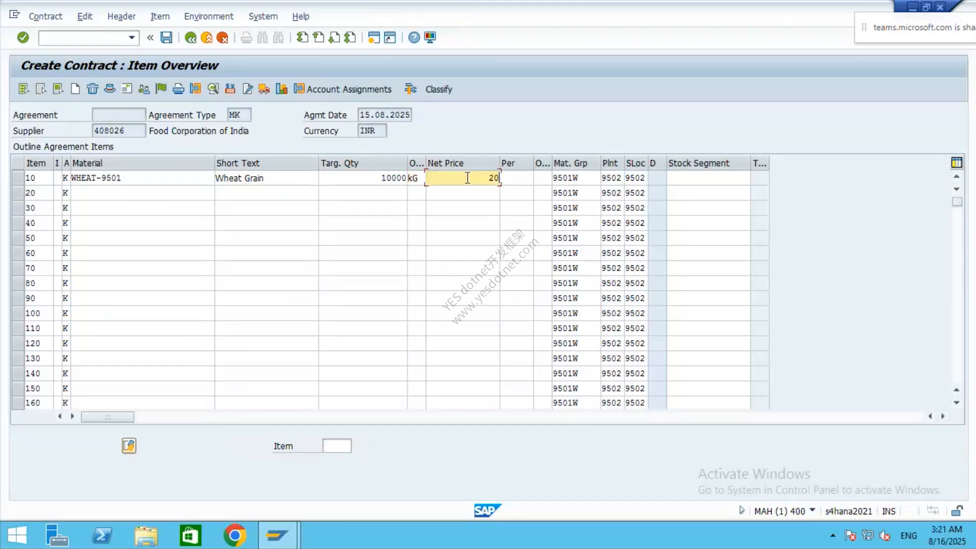Open table settings icon above scrollbar
This screenshot has height=549, width=976.
coord(957,163)
